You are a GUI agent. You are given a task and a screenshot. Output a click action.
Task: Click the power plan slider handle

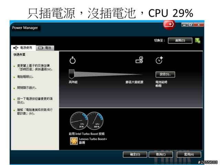pyautogui.click(x=71, y=74)
